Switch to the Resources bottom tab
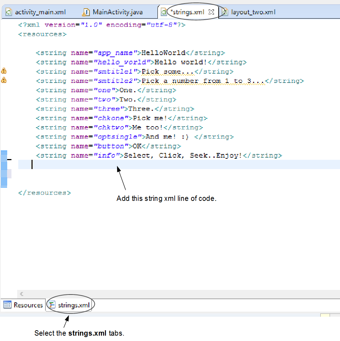The width and height of the screenshot is (340, 341). 23,305
